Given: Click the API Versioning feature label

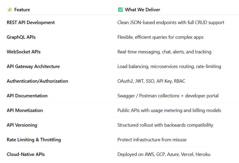Looking at the screenshot, I should 22,125.
